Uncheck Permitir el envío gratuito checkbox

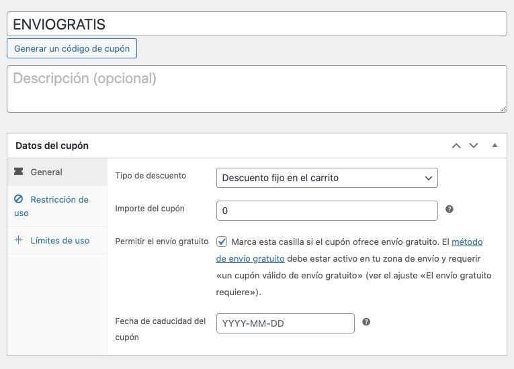[222, 242]
